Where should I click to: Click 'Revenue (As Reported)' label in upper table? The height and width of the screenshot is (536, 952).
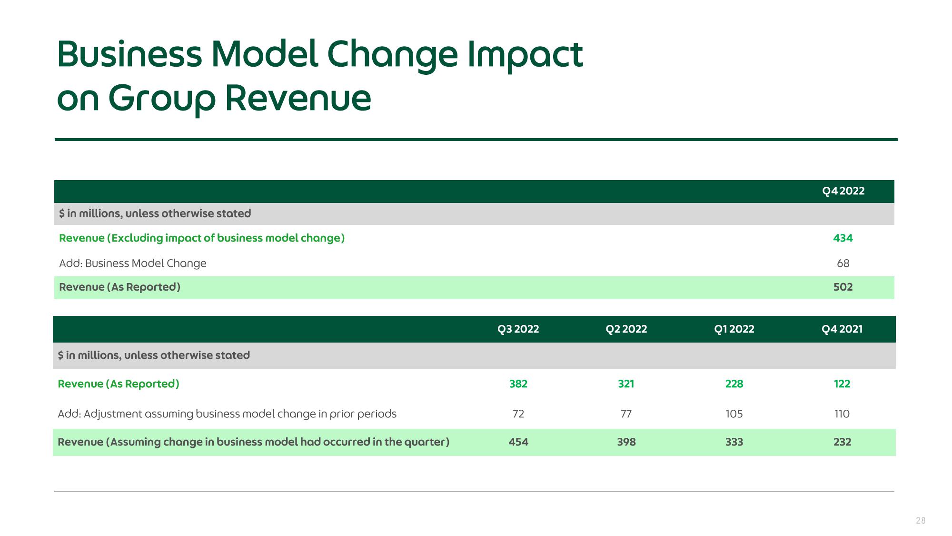point(119,287)
